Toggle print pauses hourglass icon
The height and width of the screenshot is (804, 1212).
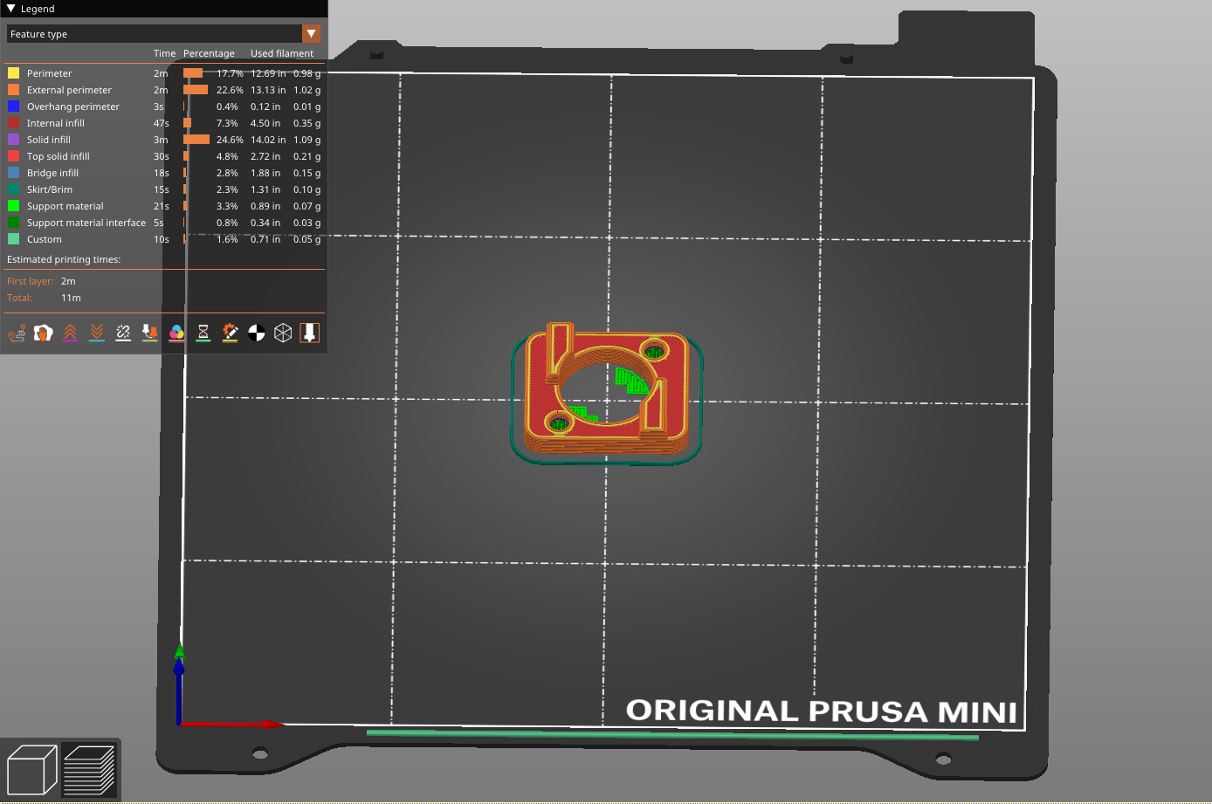[x=203, y=333]
